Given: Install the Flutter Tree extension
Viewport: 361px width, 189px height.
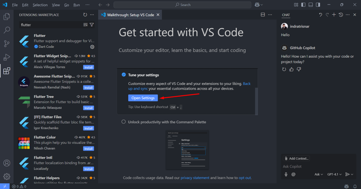Looking at the screenshot, I should click(x=88, y=108).
